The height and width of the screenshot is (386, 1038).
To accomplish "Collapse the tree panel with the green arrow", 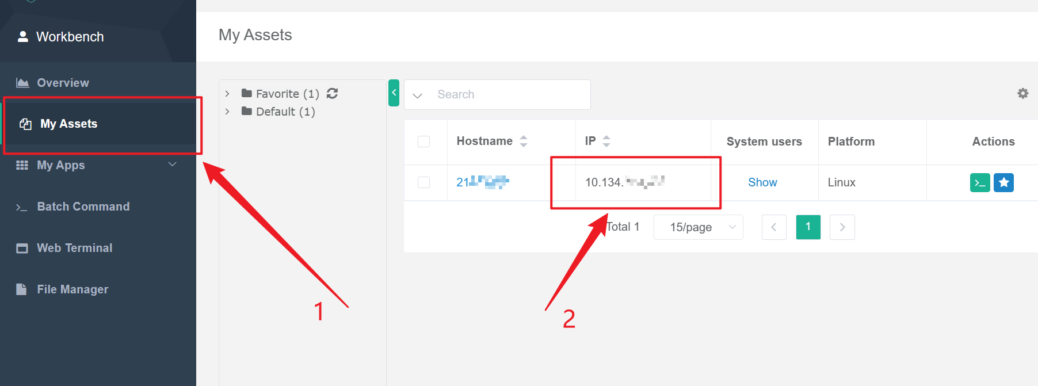I will coord(394,93).
